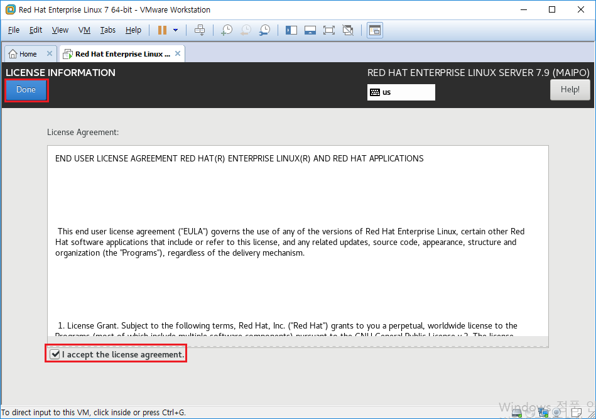Screen dimensions: 596x419
Task: Open the Edit menu
Action: [x=36, y=30]
